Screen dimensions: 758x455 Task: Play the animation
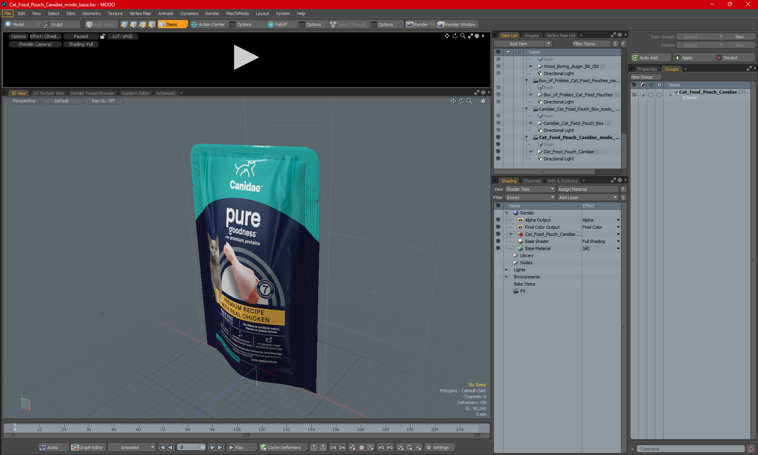(242, 447)
